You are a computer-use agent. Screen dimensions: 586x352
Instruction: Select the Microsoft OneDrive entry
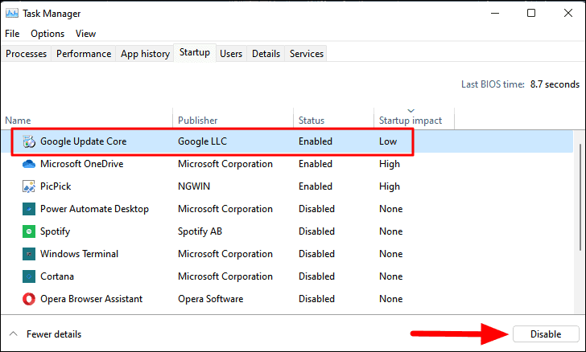82,164
